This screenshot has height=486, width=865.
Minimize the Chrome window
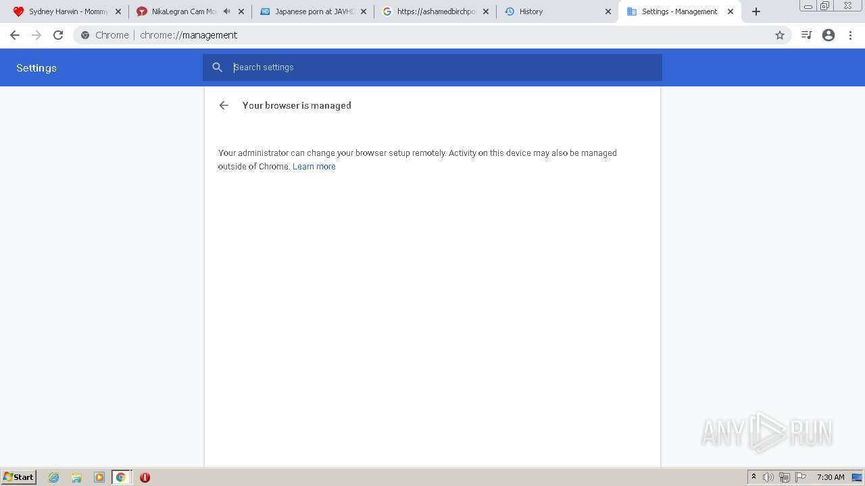[808, 6]
